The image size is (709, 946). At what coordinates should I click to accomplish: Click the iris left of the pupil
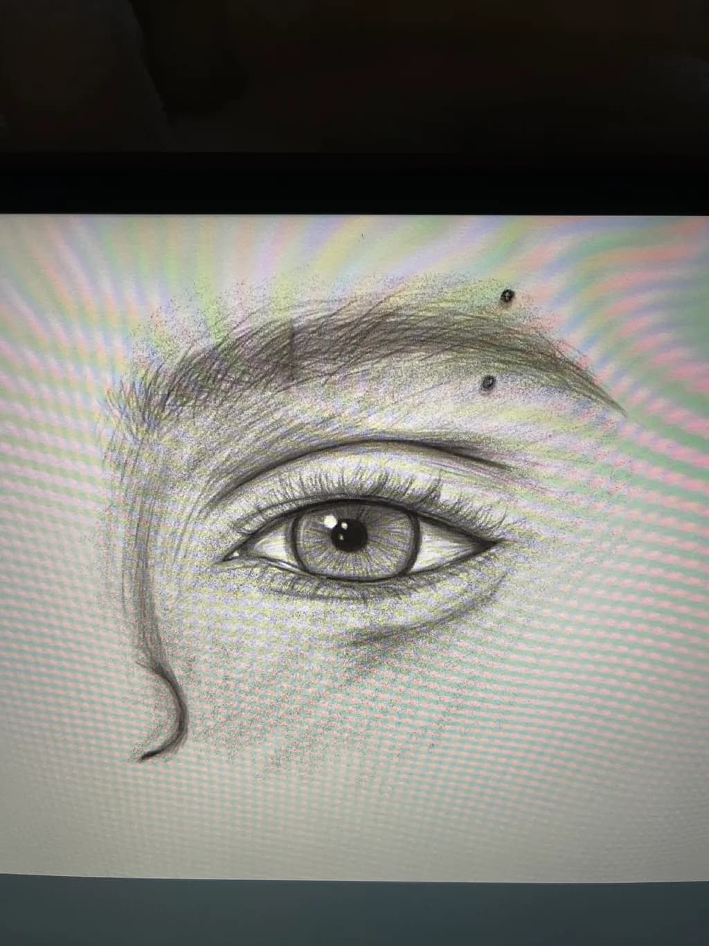pyautogui.click(x=310, y=541)
